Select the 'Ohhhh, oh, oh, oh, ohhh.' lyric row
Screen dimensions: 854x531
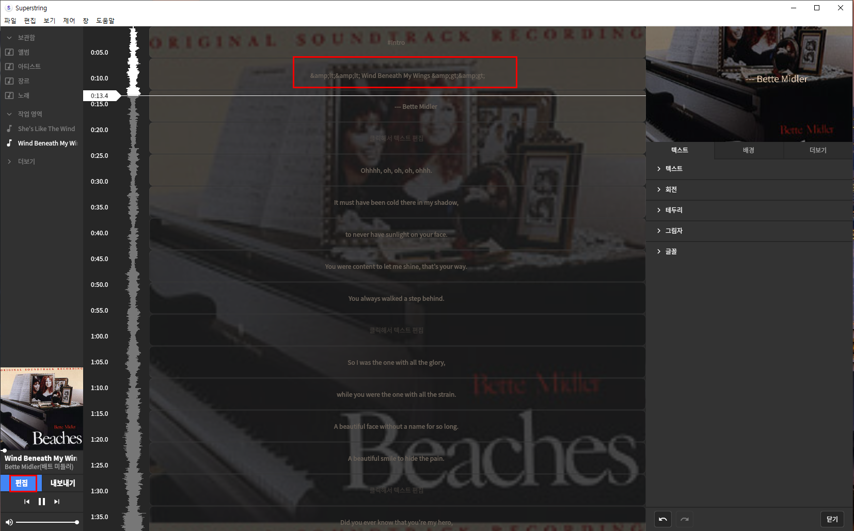(397, 170)
